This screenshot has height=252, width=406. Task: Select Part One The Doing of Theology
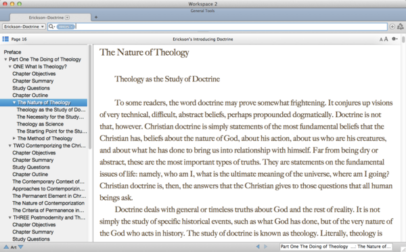coord(45,60)
